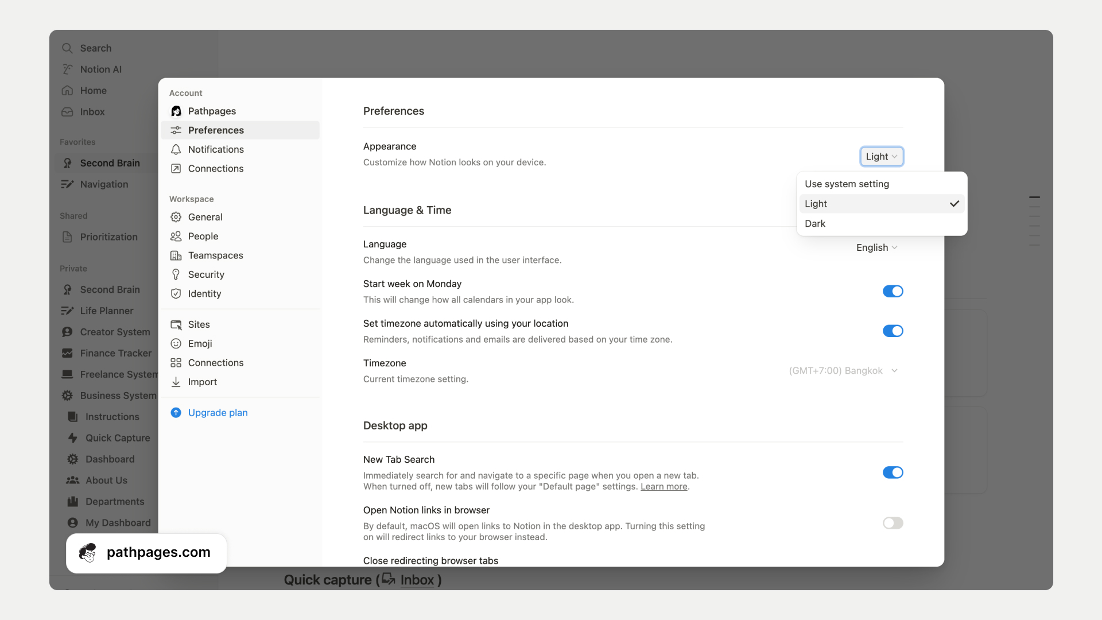Open Navigation page in Favorites
The height and width of the screenshot is (620, 1102).
(104, 184)
